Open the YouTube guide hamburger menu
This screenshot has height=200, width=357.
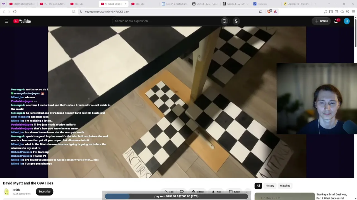(x=7, y=21)
